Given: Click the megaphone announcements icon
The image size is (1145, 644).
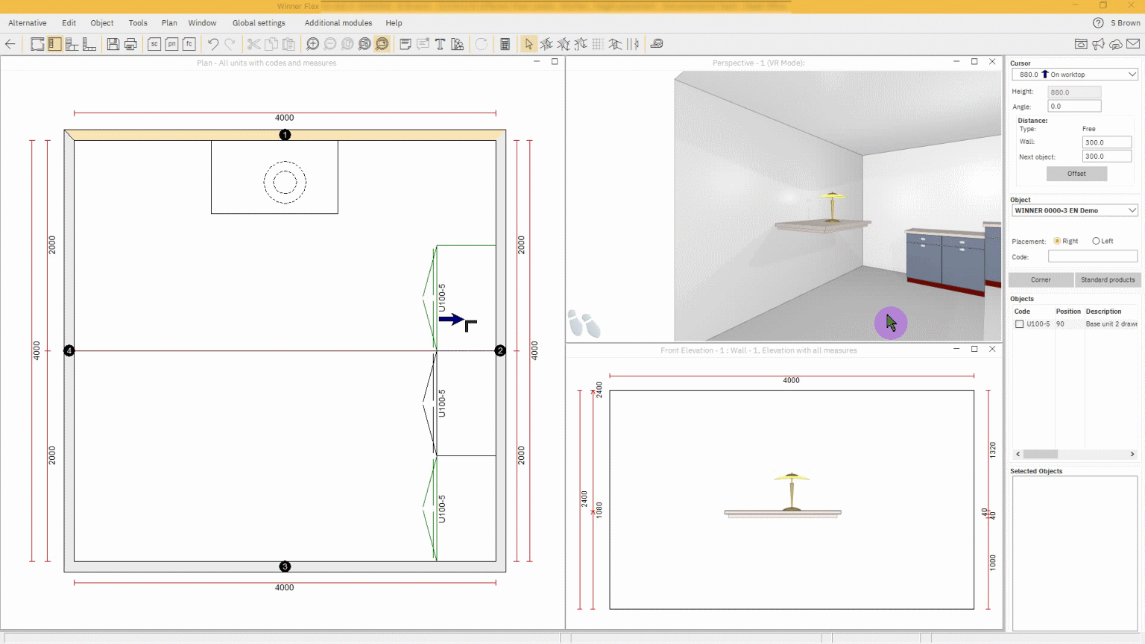Looking at the screenshot, I should coord(1098,44).
